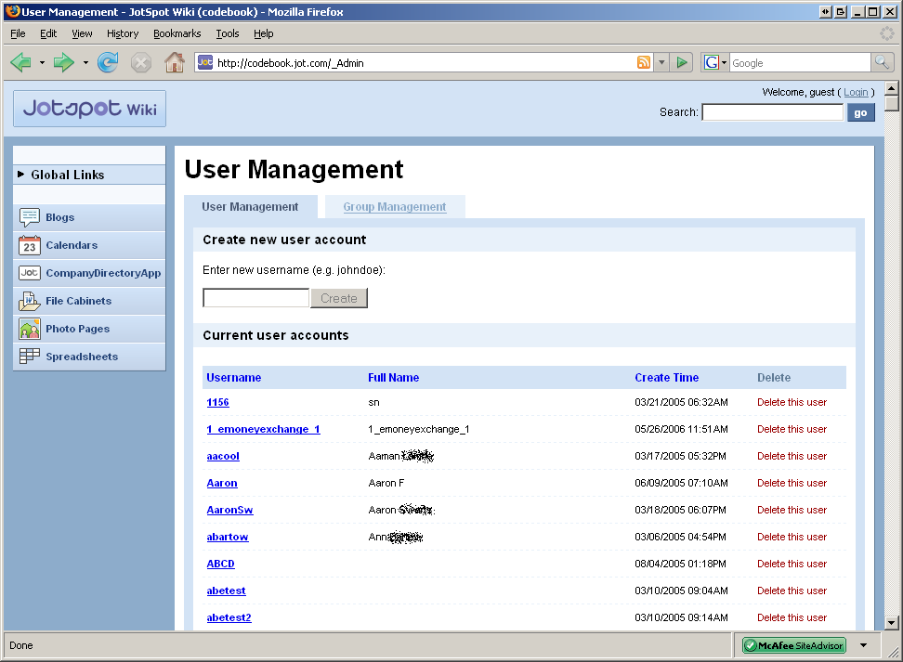Open the Photo Pages sidebar link
This screenshot has height=662, width=903.
[78, 329]
